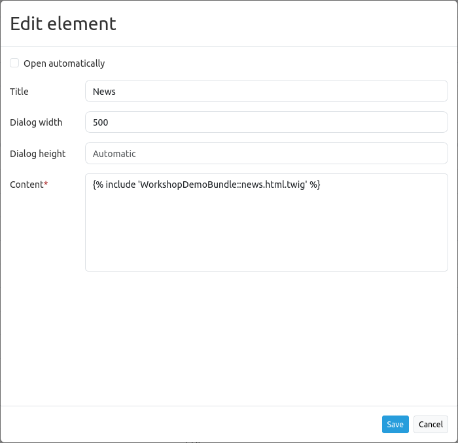Click the 'Edit element' dialog heading

click(x=63, y=24)
